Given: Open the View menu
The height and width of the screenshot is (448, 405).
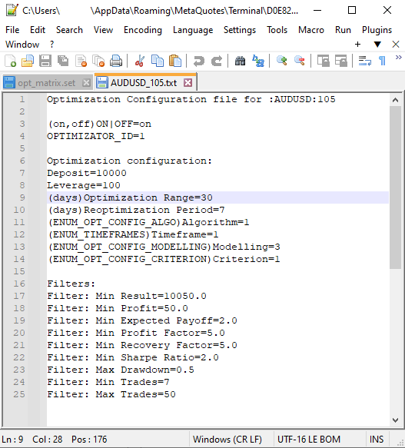Looking at the screenshot, I should (x=104, y=30).
